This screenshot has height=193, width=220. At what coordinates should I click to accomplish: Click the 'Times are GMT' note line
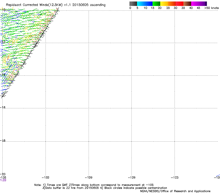[94, 185]
